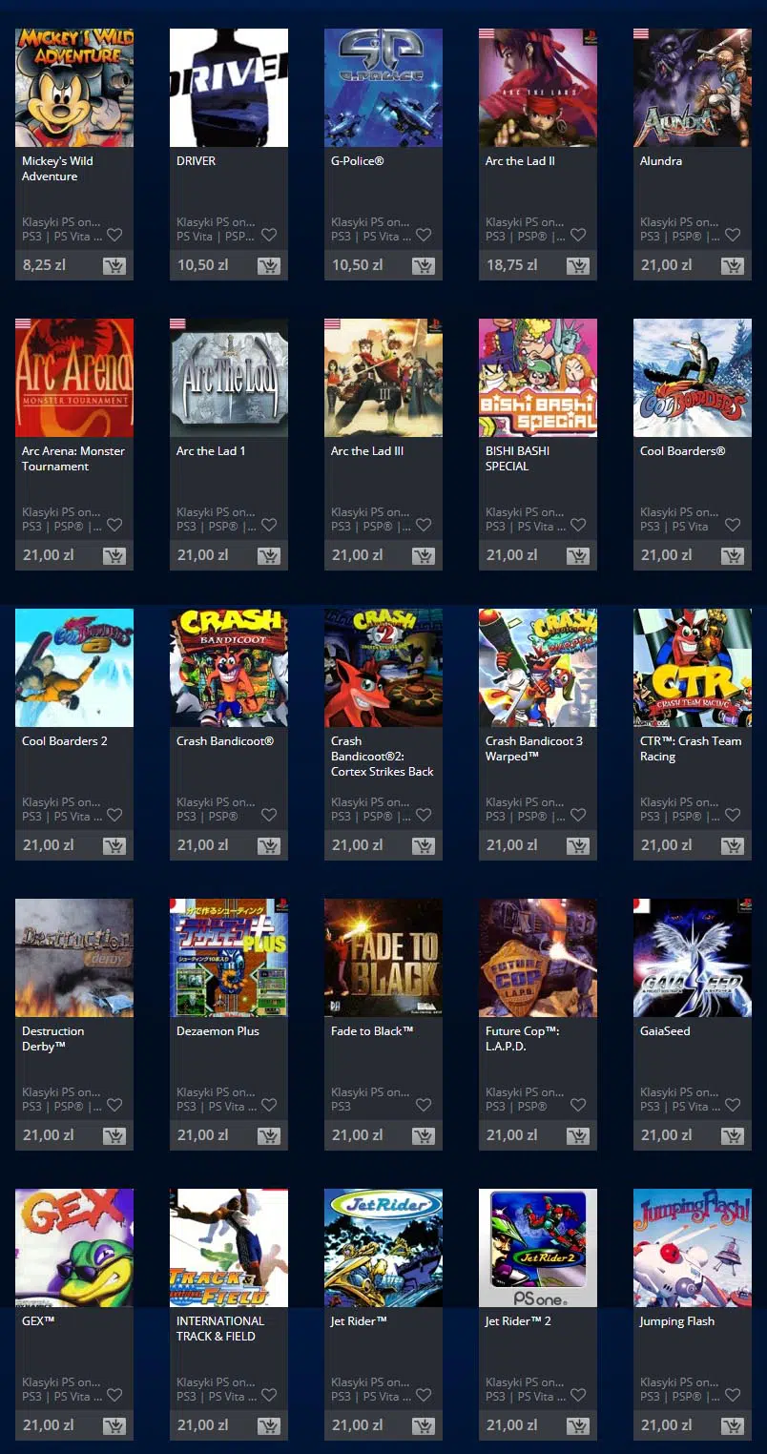Open the CTR: Crash Team Racing title link
This screenshot has height=1454, width=767.
pos(691,749)
